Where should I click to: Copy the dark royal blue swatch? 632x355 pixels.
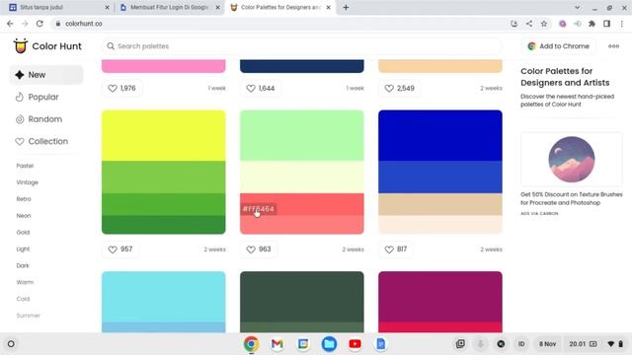click(x=440, y=136)
